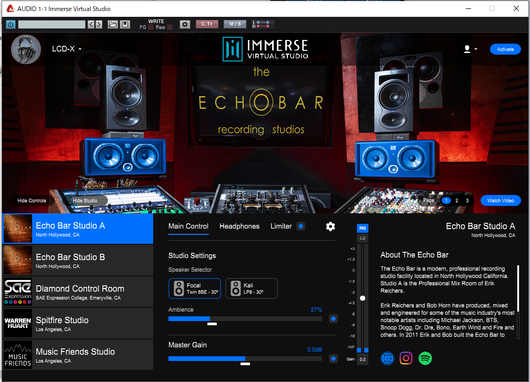The height and width of the screenshot is (382, 530).
Task: Select Spitfire Studio
Action: coord(78,323)
